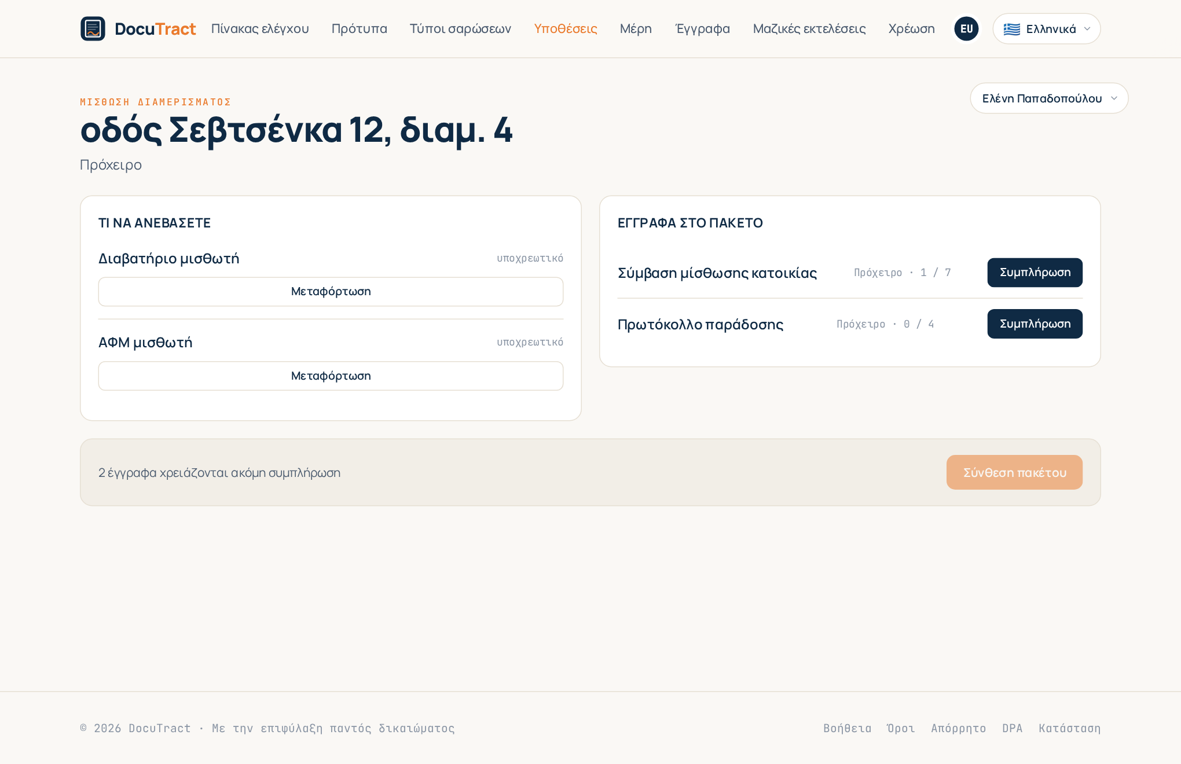Screen dimensions: 1181x764
Task: Open the EU region avatar badge
Action: pyautogui.click(x=966, y=28)
